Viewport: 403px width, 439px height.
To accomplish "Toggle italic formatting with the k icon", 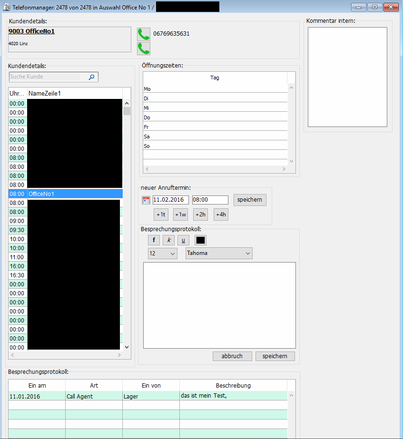I will pyautogui.click(x=168, y=240).
